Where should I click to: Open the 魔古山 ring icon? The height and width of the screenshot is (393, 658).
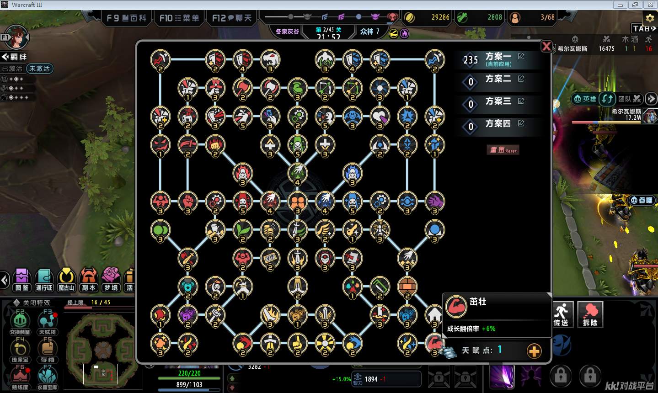(66, 280)
